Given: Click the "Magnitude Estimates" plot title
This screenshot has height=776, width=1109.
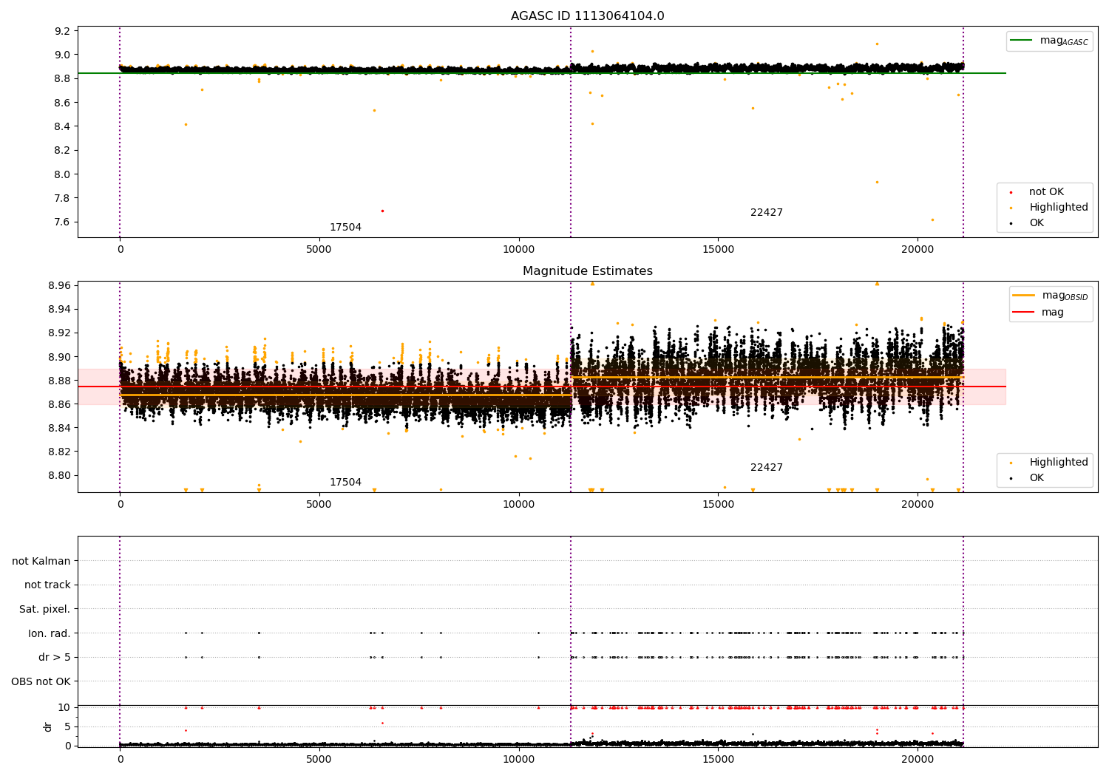Looking at the screenshot, I should pyautogui.click(x=587, y=271).
